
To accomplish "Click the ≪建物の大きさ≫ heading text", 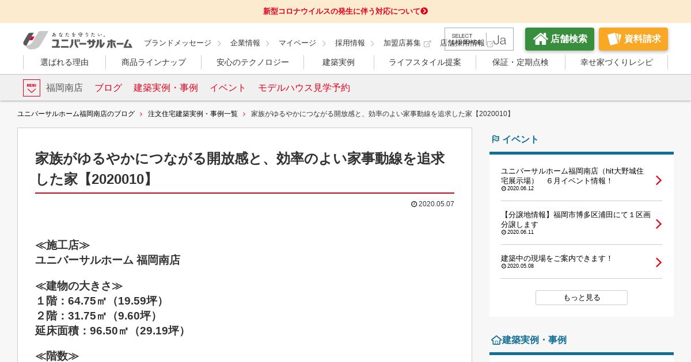I will point(79,286).
